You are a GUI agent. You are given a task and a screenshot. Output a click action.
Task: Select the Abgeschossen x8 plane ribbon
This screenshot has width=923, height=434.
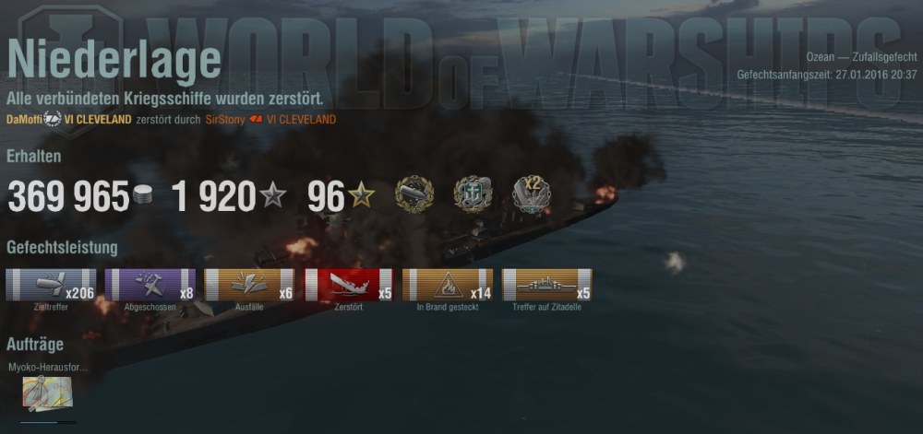click(x=150, y=285)
